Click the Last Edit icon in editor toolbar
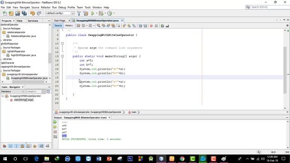290x163 pixels. [x=78, y=26]
